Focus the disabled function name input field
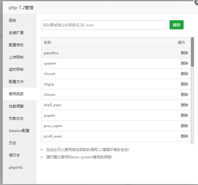Screen dimensions: 198x185 click(x=104, y=25)
